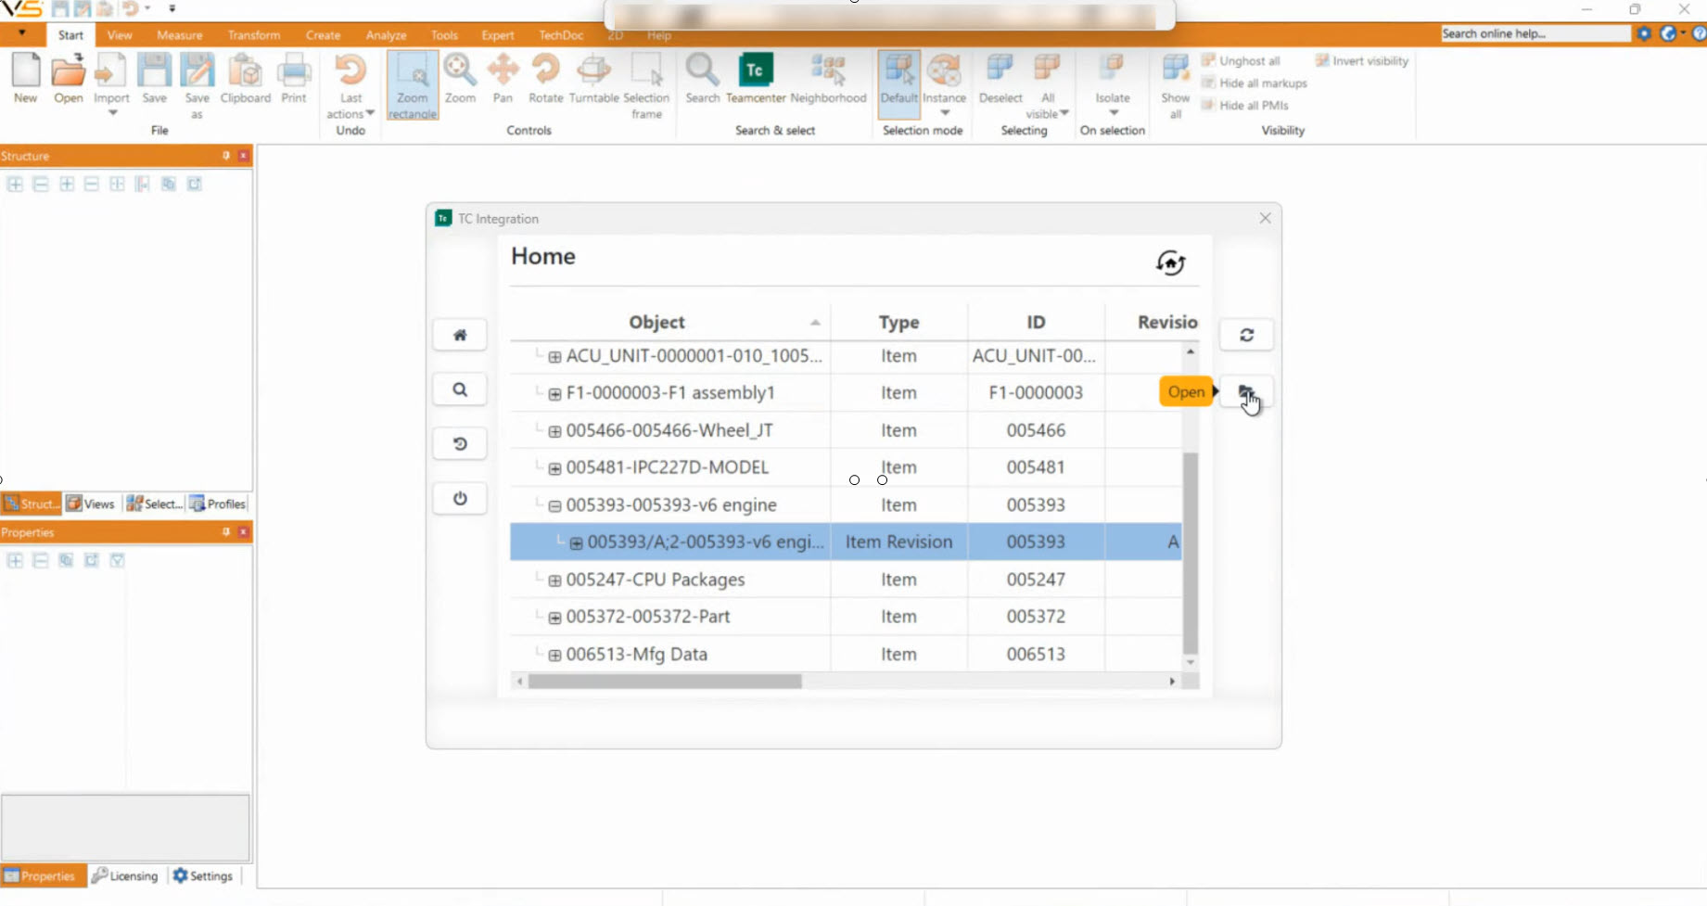Collapse the 005393-005393-v6 engine row

coord(554,505)
